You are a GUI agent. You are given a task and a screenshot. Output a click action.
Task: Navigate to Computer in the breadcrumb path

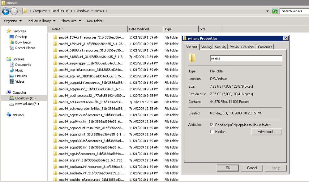click(40, 11)
